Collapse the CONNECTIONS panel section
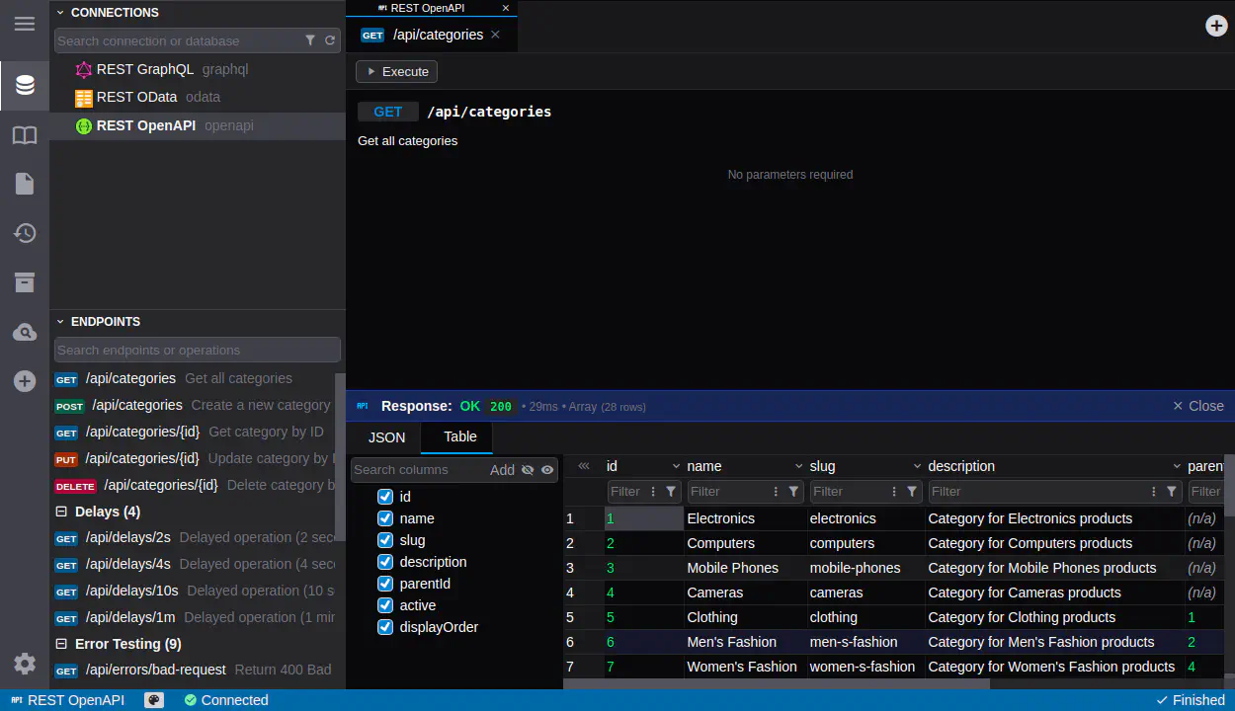This screenshot has height=711, width=1235. click(x=60, y=13)
